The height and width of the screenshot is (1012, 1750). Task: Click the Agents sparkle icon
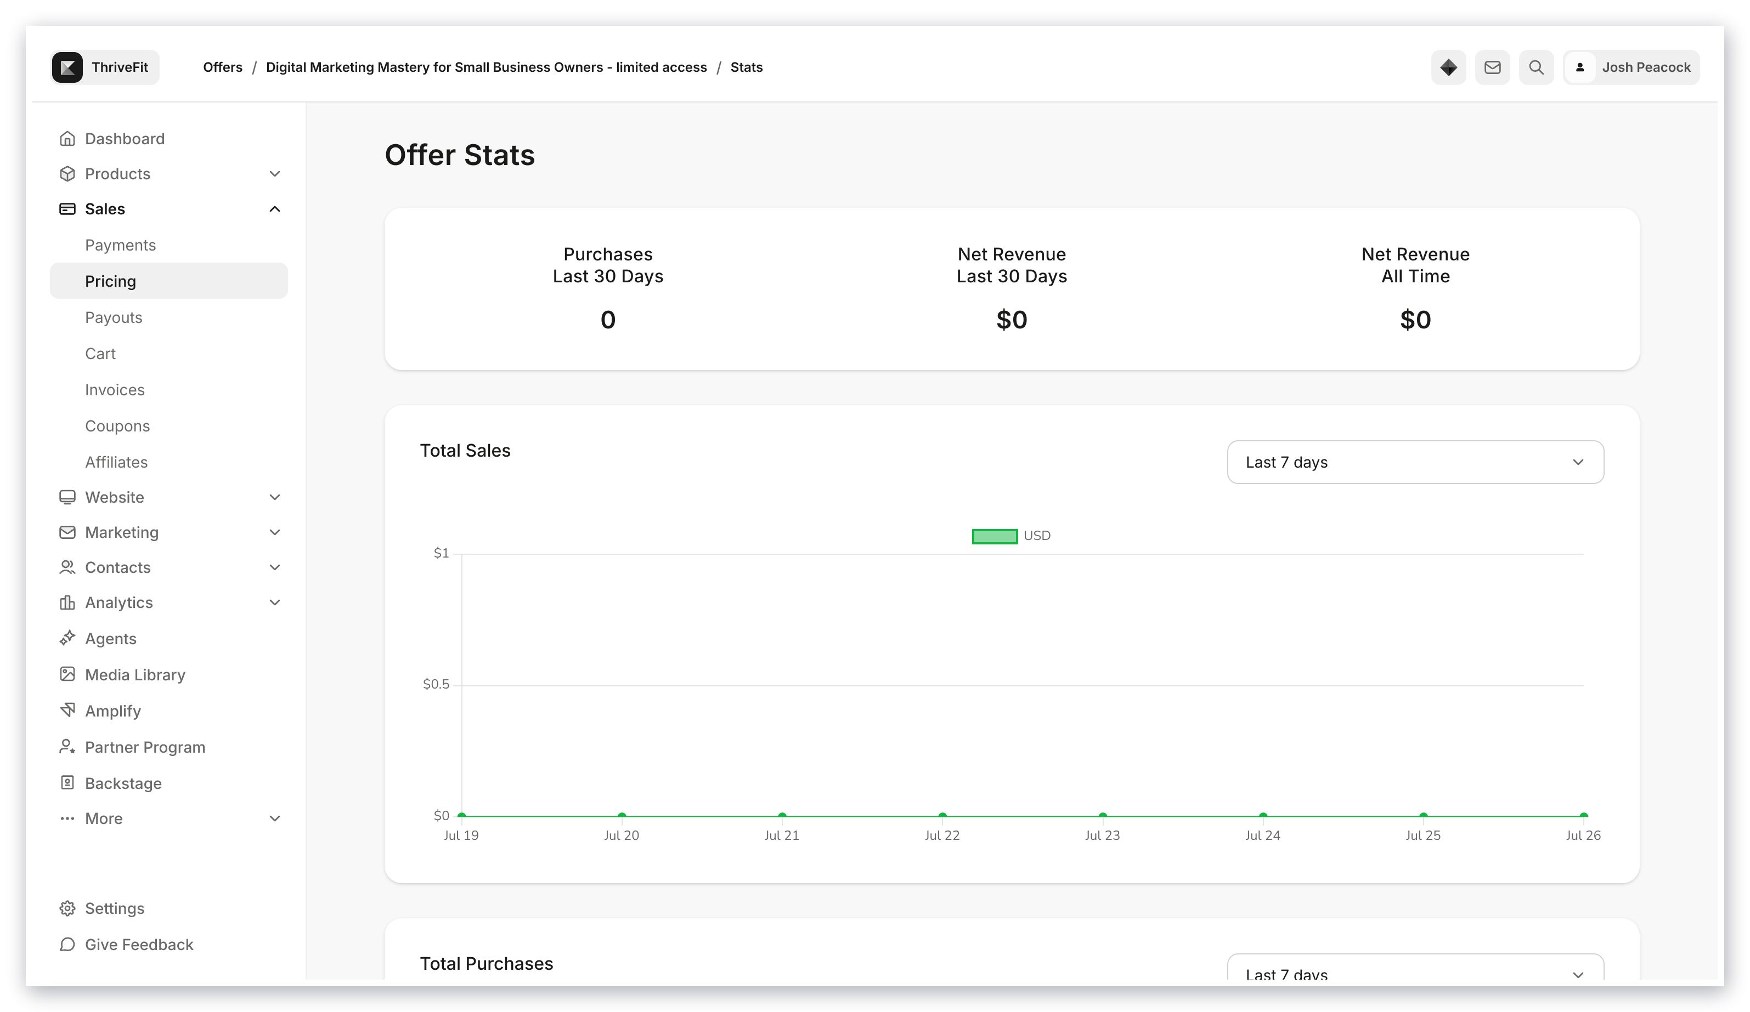point(67,638)
